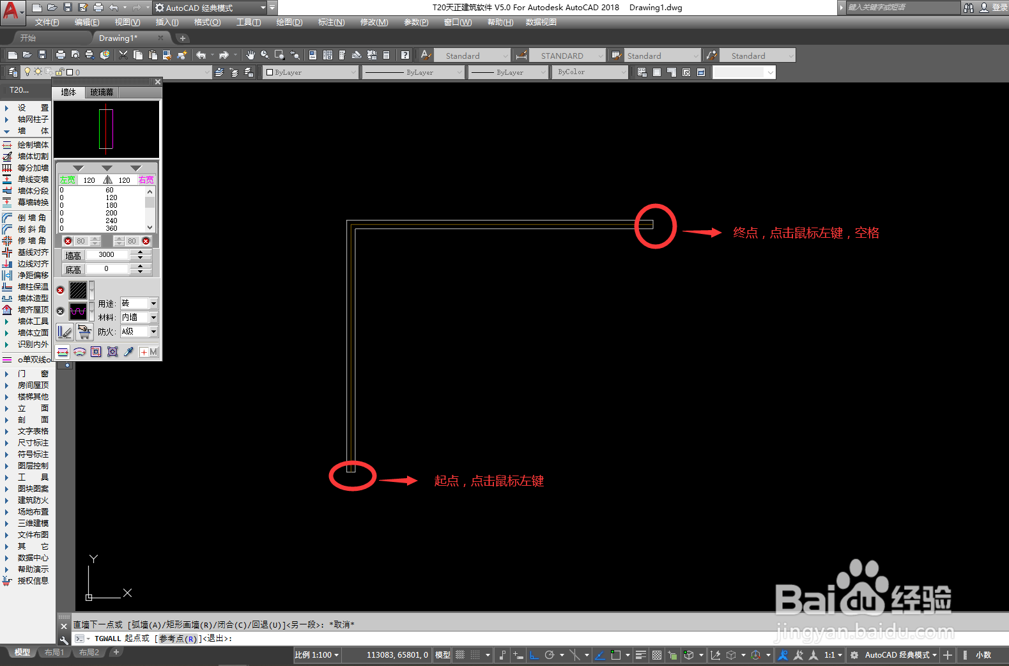Screen dimensions: 1009x666
Task: Click the eyedropper pick wall parameters icon
Action: tap(128, 352)
